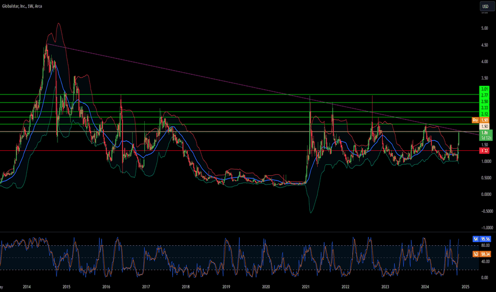Image resolution: width=496 pixels, height=292 pixels.
Task: Click 2014 on the time axis
Action: pos(27,287)
